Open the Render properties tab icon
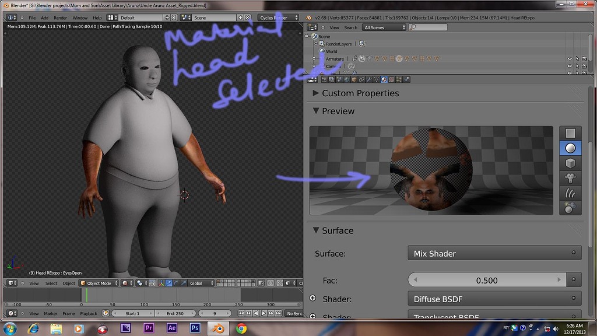Screen dimensions: 597x336 click(324, 79)
